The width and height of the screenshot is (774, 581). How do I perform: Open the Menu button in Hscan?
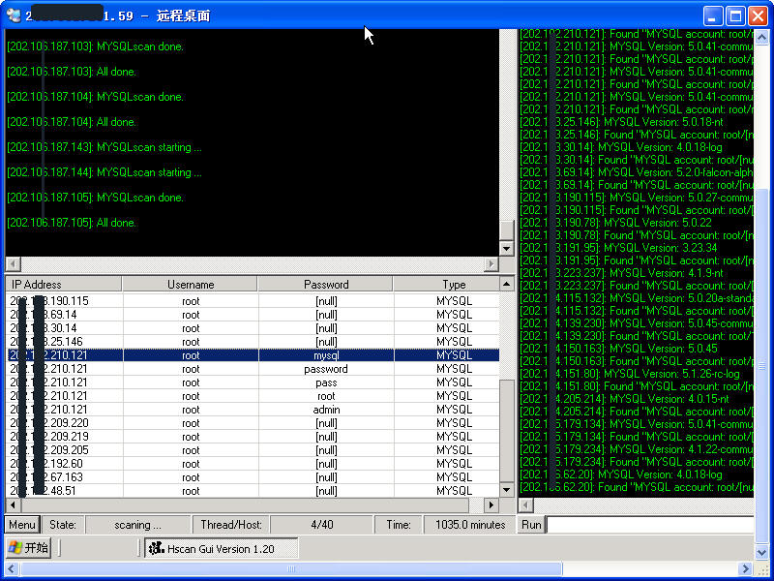tap(22, 525)
